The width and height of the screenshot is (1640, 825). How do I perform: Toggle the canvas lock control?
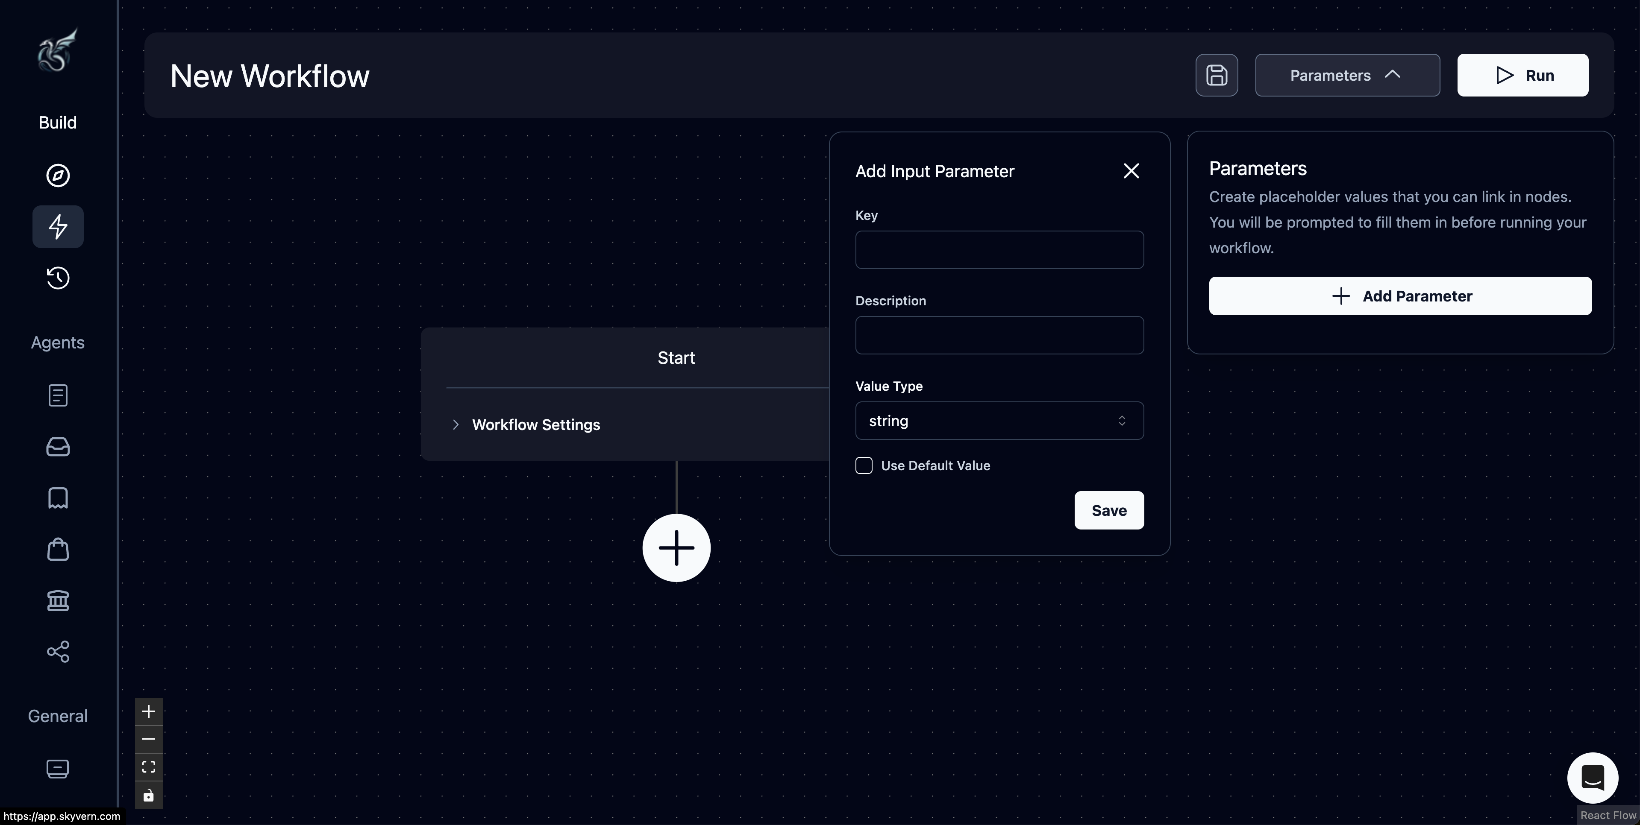148,795
